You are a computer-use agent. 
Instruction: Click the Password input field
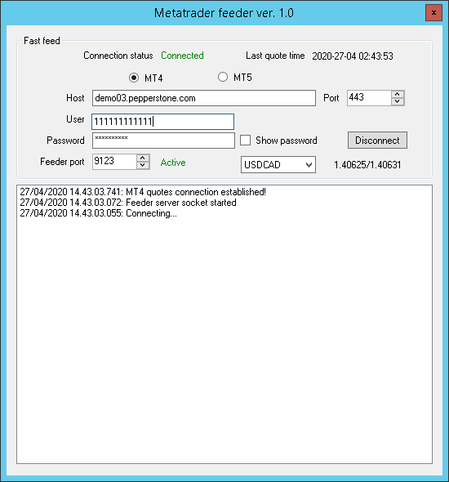pyautogui.click(x=163, y=141)
